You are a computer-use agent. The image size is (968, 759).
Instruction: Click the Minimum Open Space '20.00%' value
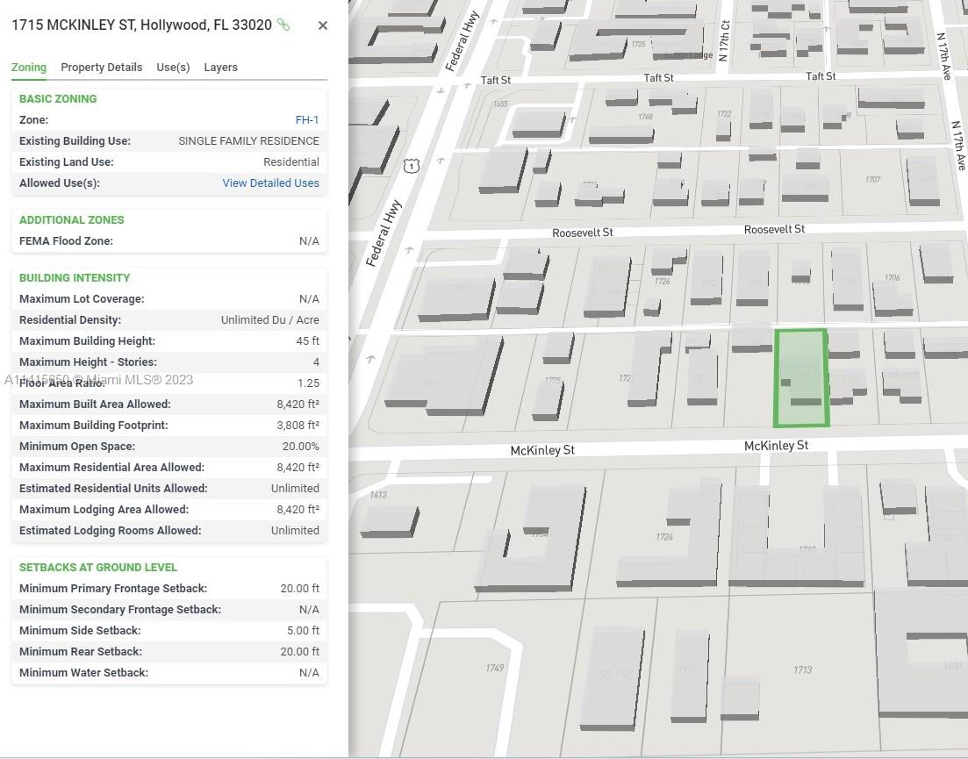(301, 446)
